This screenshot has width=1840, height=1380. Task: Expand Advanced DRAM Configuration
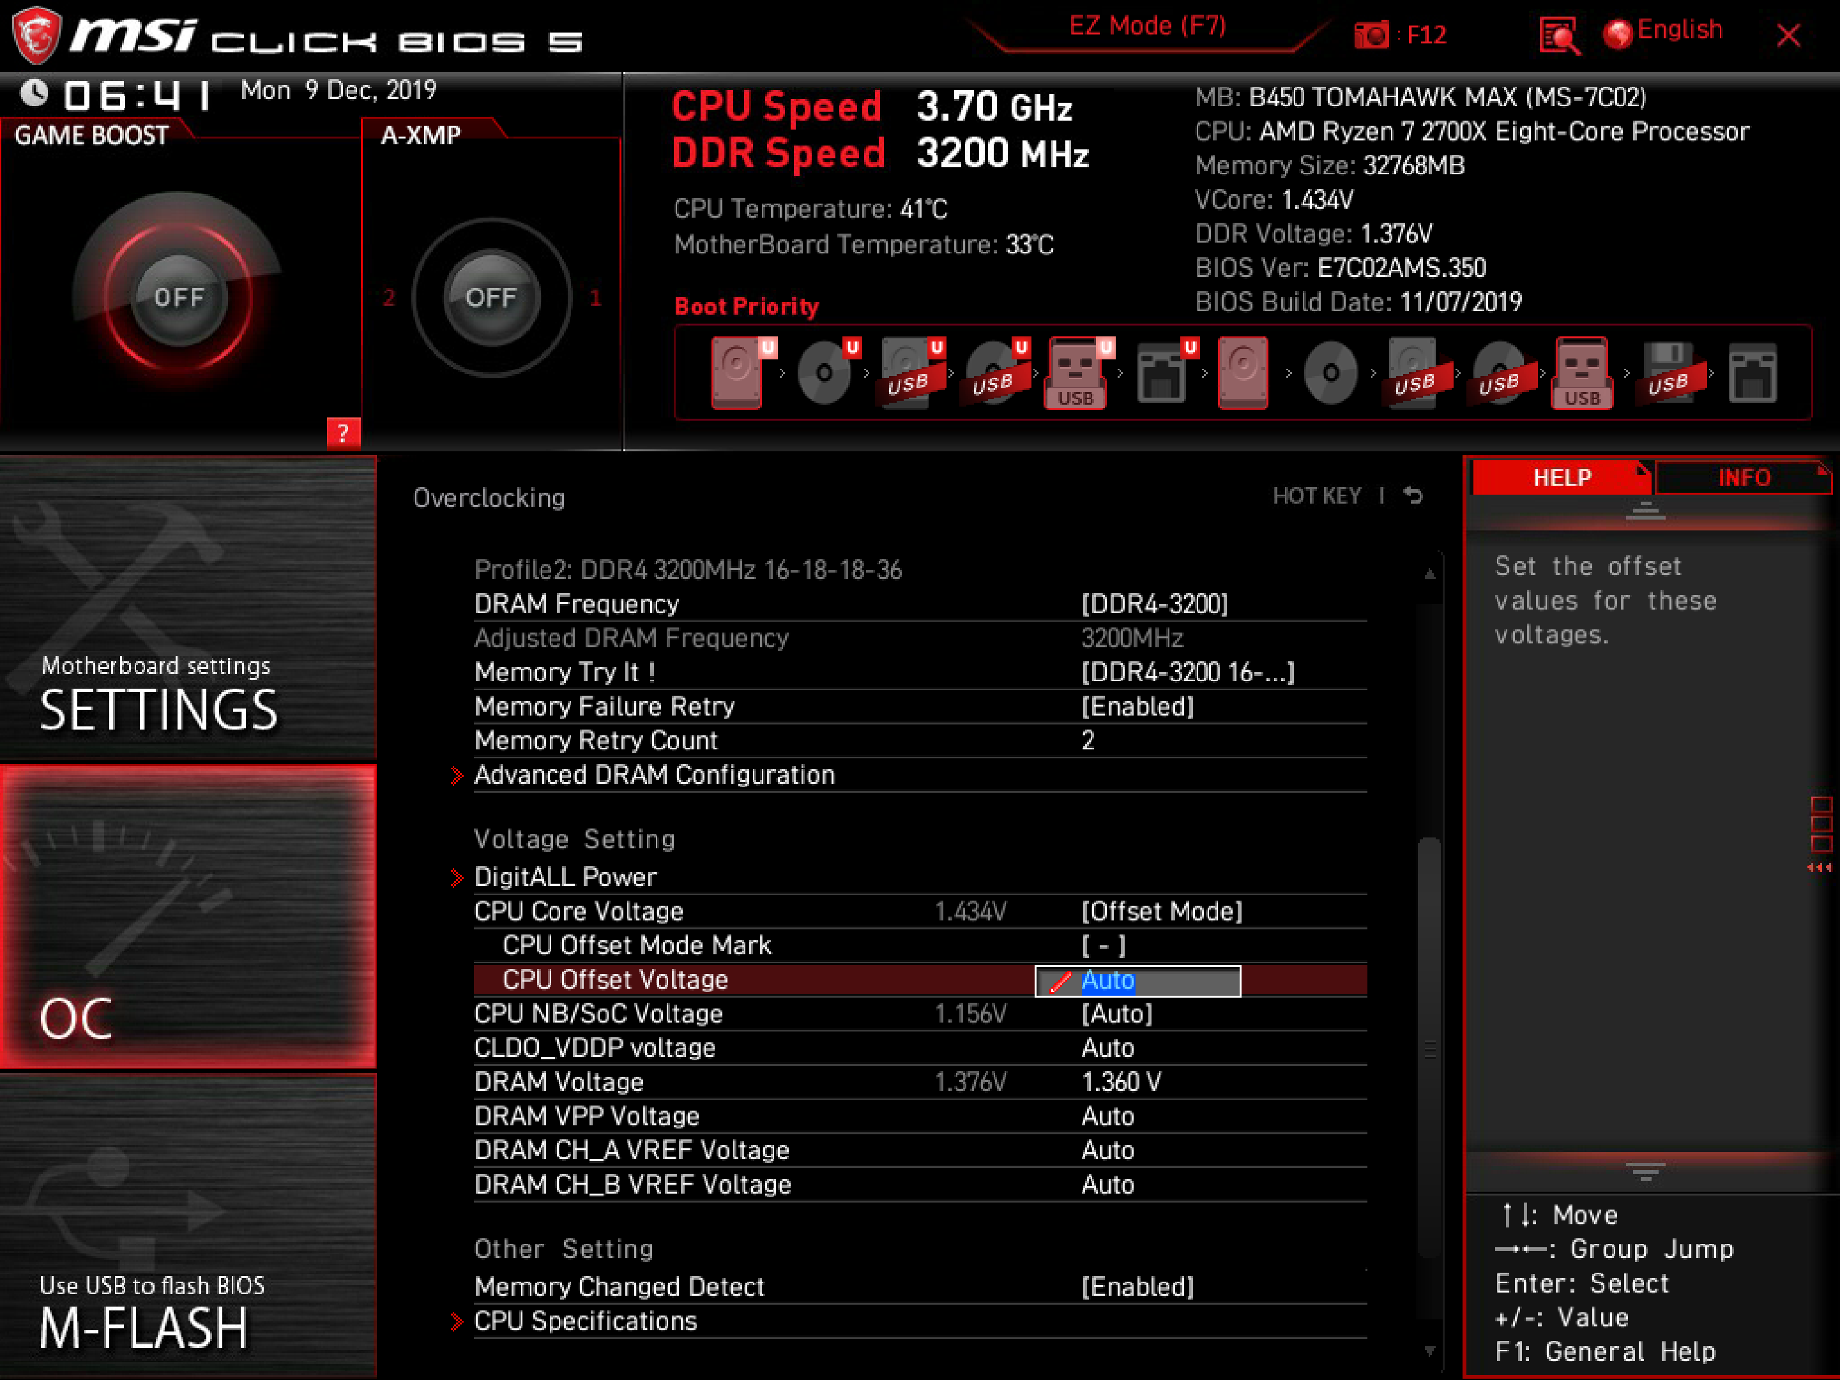tap(655, 775)
